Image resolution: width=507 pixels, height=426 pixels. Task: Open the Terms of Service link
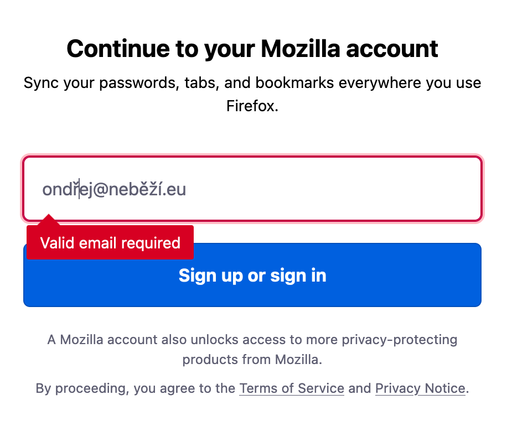click(291, 388)
